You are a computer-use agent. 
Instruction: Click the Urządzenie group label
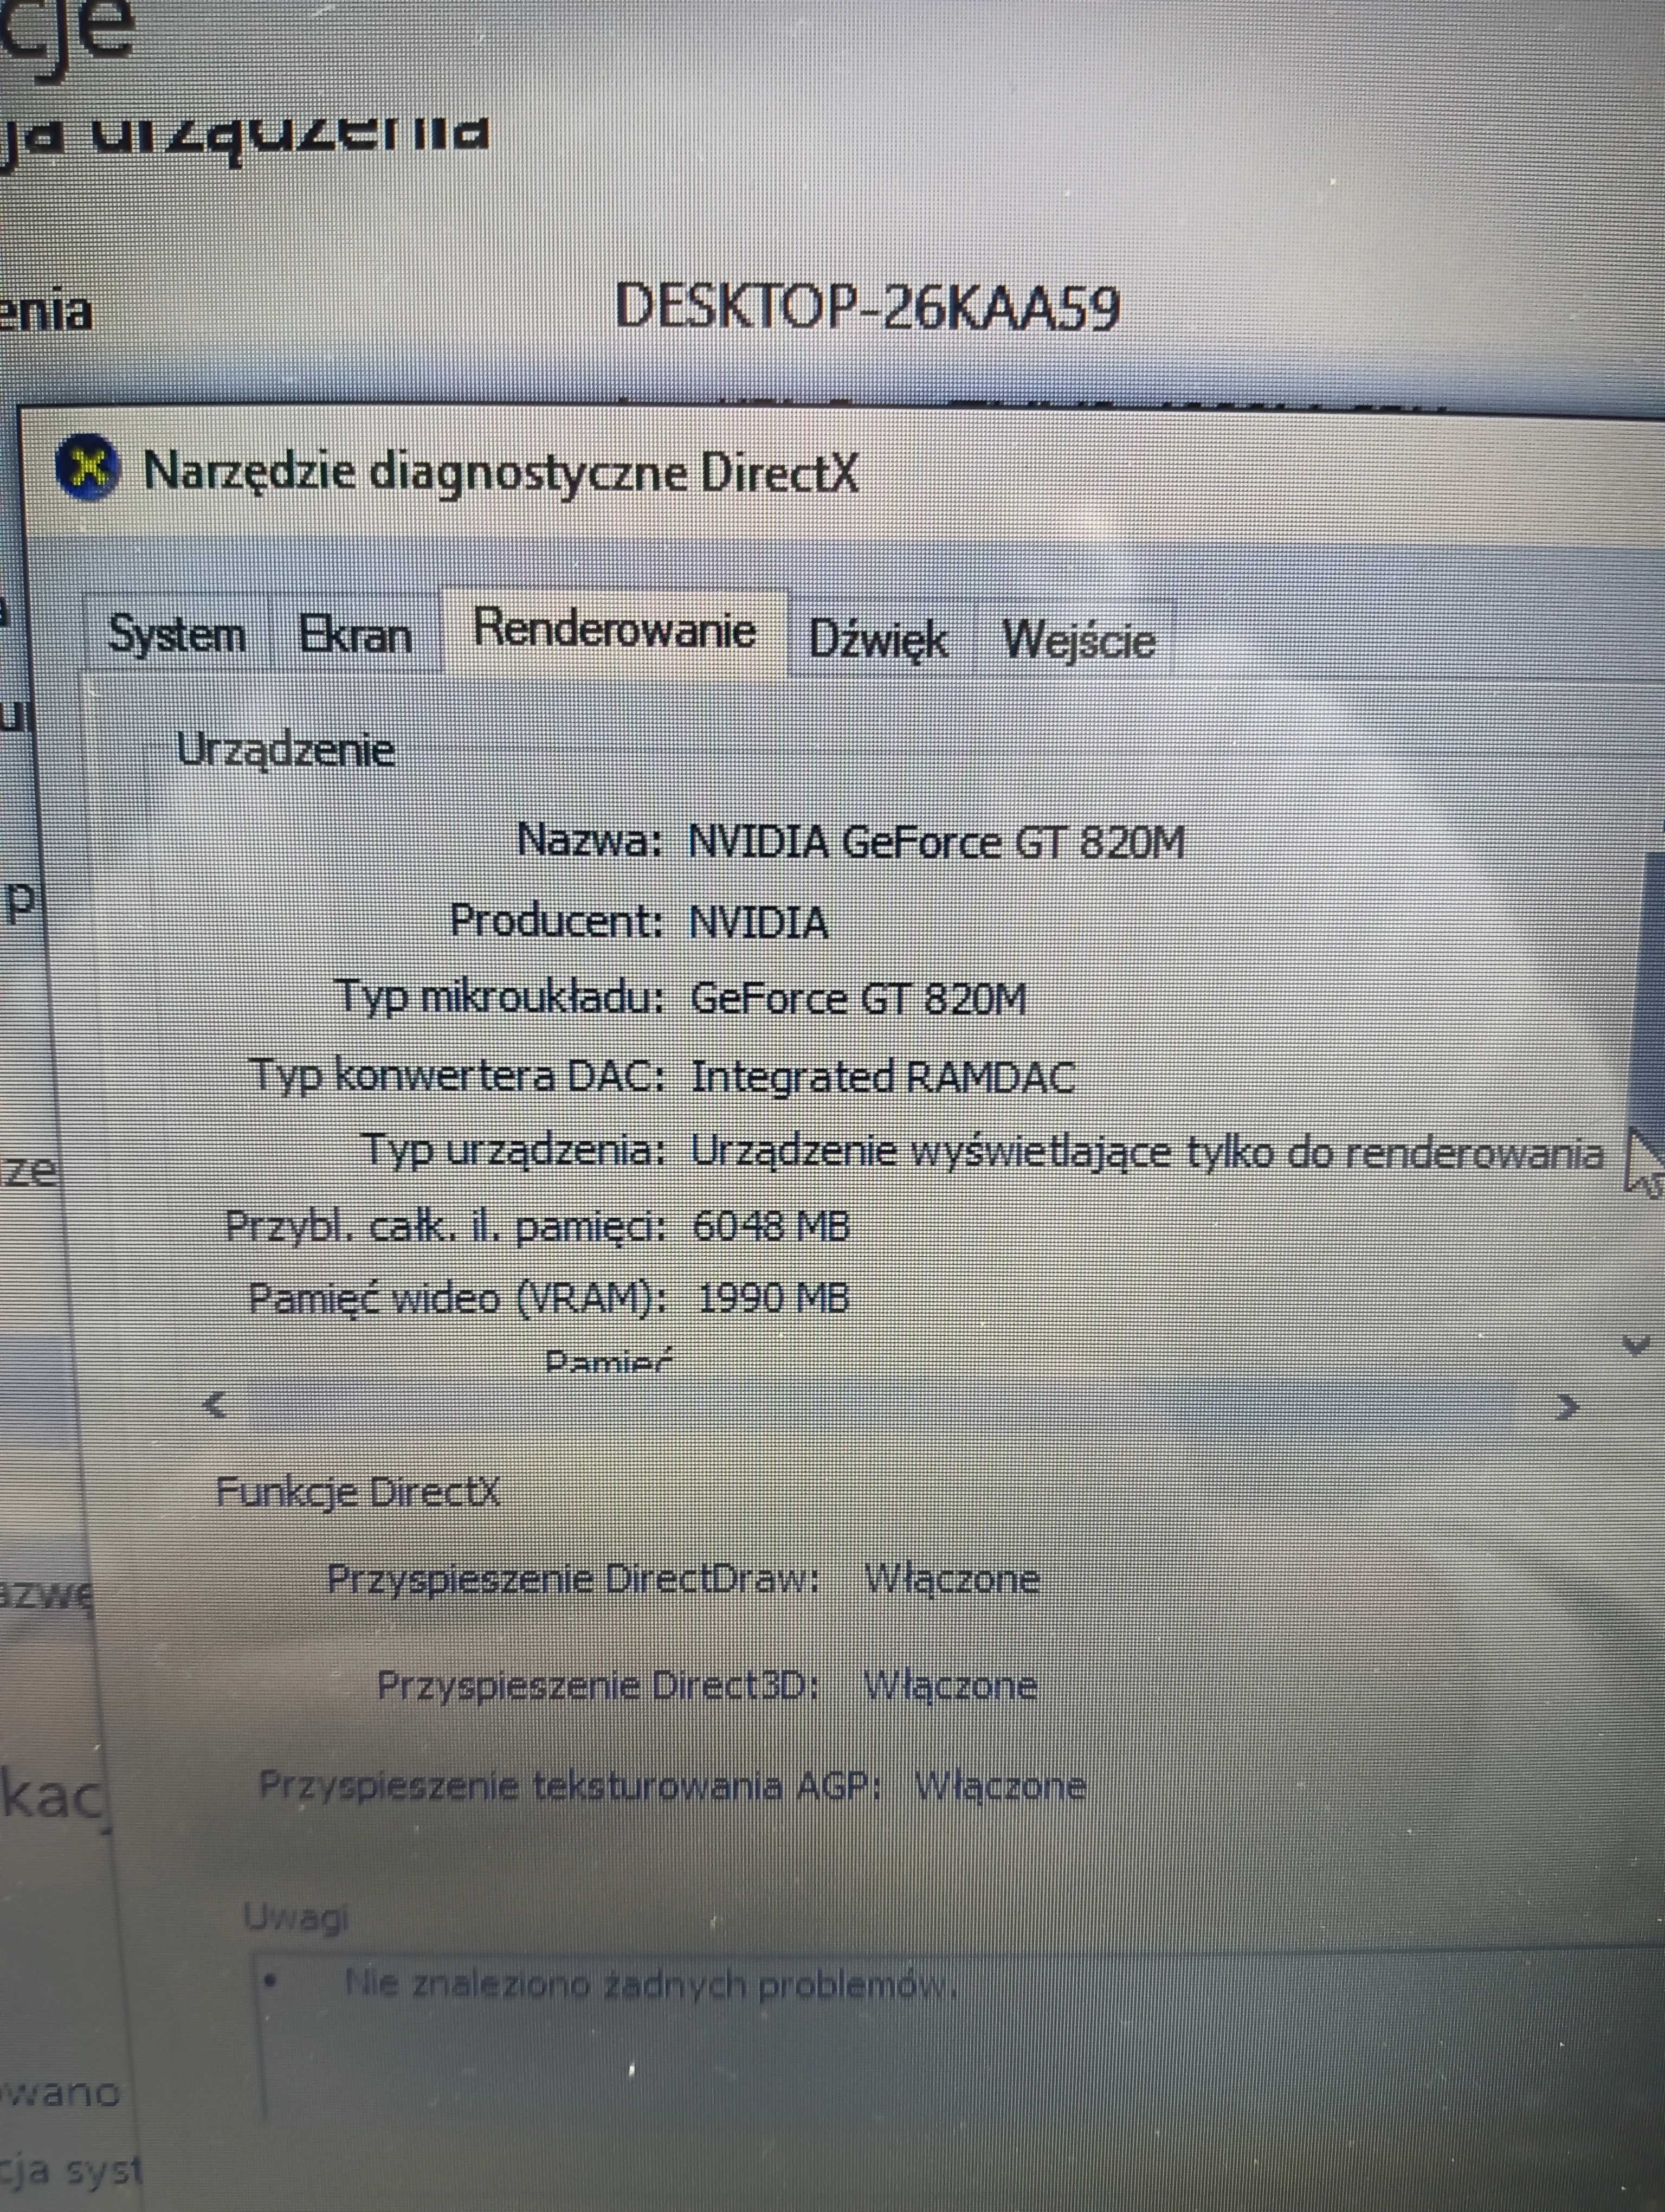click(286, 749)
